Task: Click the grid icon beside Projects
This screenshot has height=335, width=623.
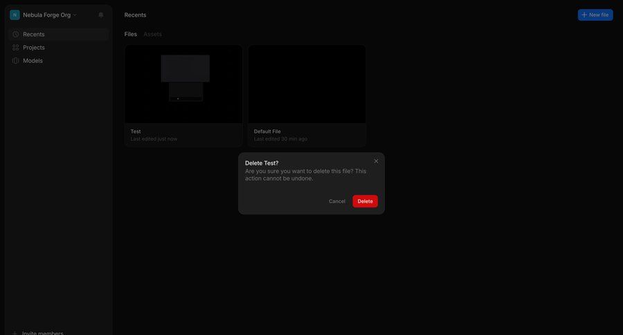Action: [15, 47]
